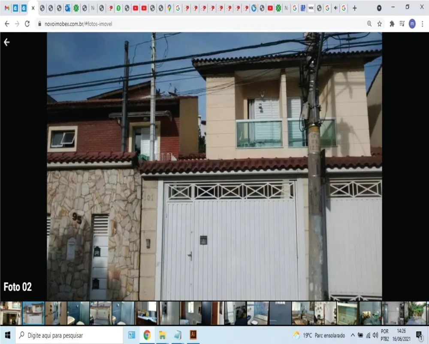Open File Explorer from the taskbar
Image resolution: width=429 pixels, height=344 pixels.
(162, 335)
